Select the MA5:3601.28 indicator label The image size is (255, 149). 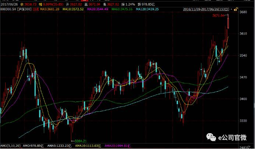(50, 9)
